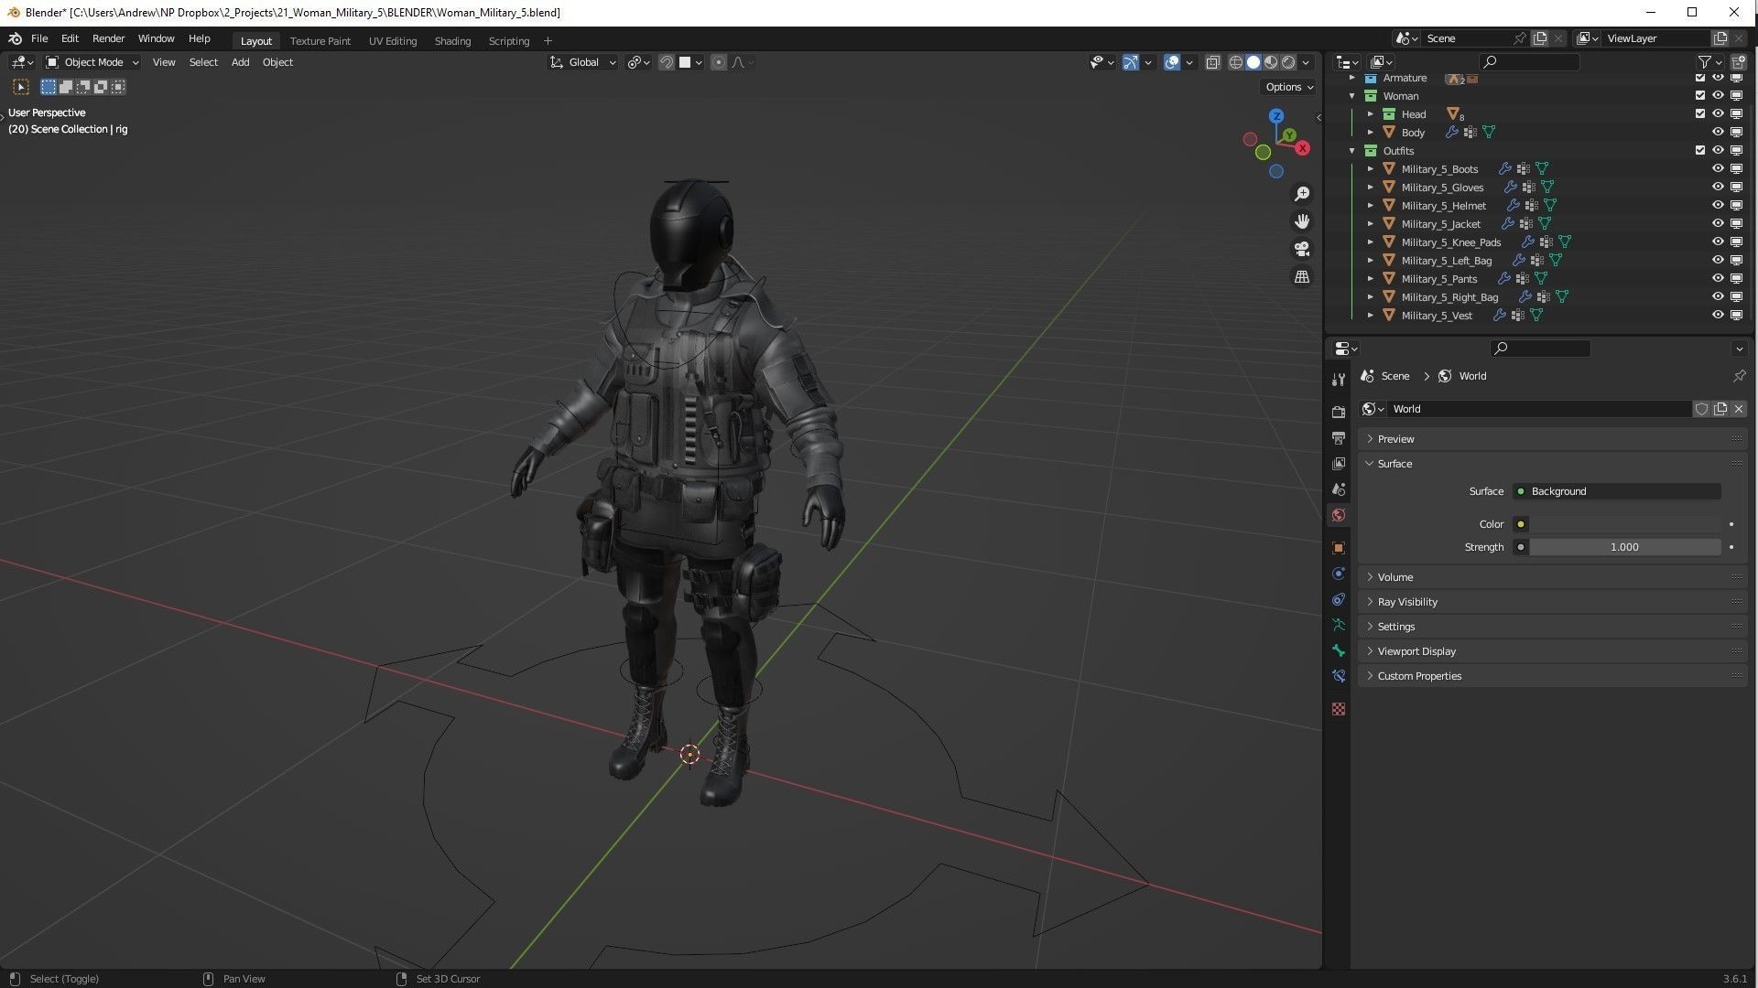1758x988 pixels.
Task: Open the Object Constraints properties tab
Action: [1339, 599]
